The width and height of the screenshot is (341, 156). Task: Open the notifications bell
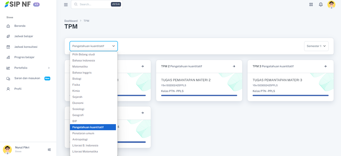(x=321, y=5)
